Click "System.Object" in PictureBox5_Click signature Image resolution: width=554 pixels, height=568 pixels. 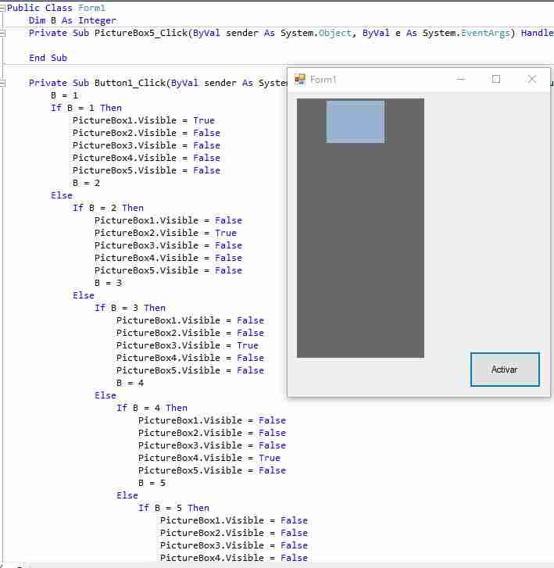316,33
